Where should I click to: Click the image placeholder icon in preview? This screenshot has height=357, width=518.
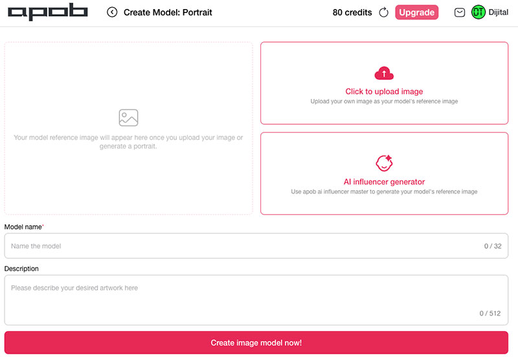128,118
